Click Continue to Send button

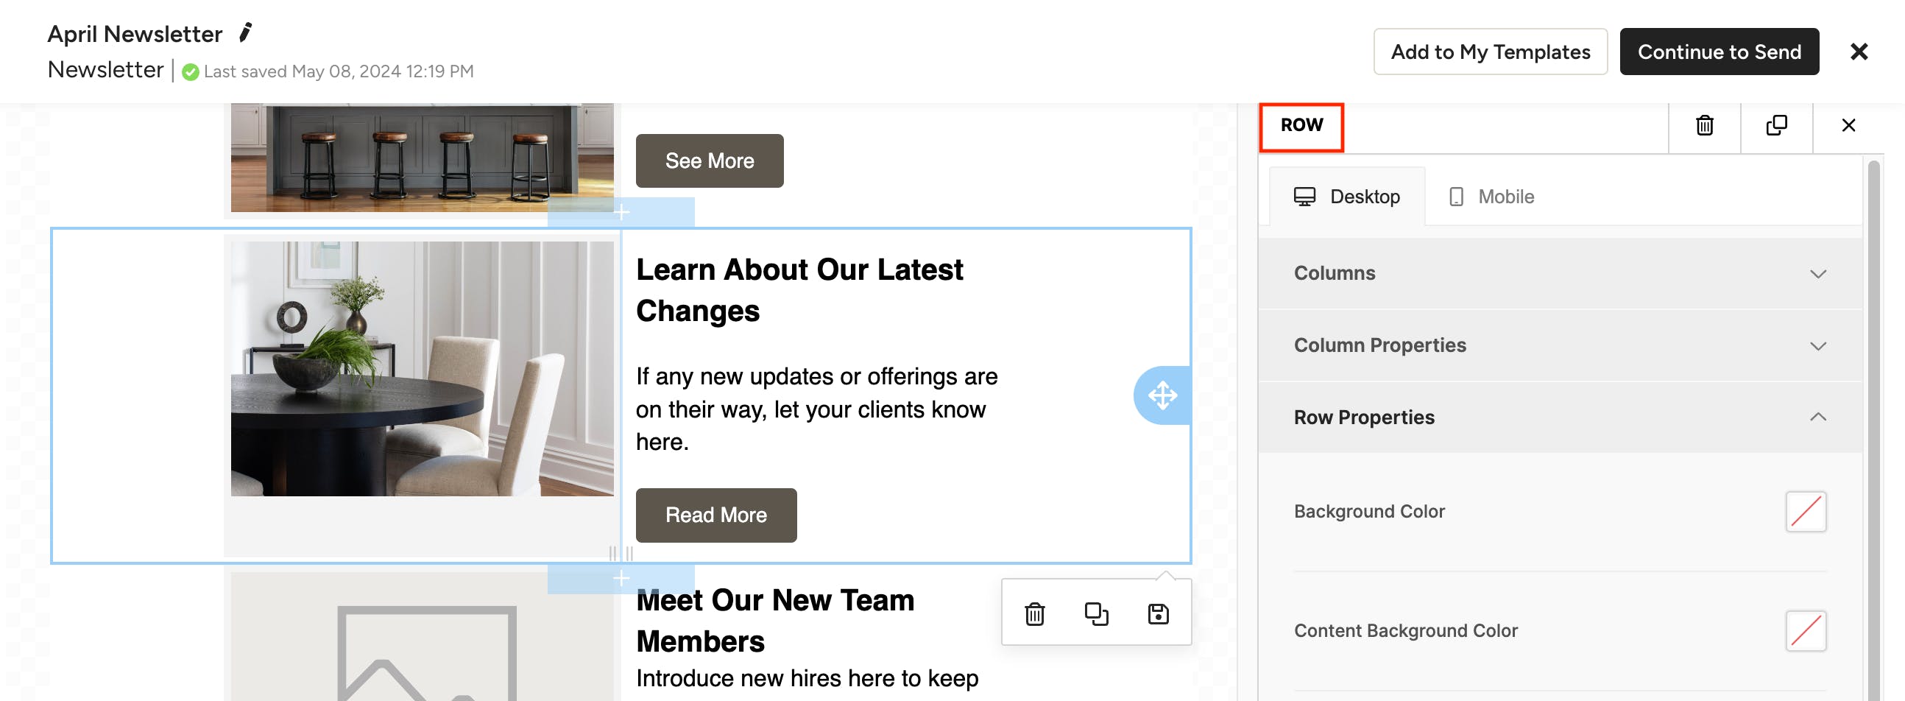1719,52
